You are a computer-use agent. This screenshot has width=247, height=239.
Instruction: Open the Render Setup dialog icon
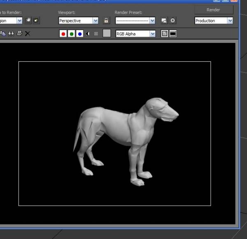coord(164,21)
